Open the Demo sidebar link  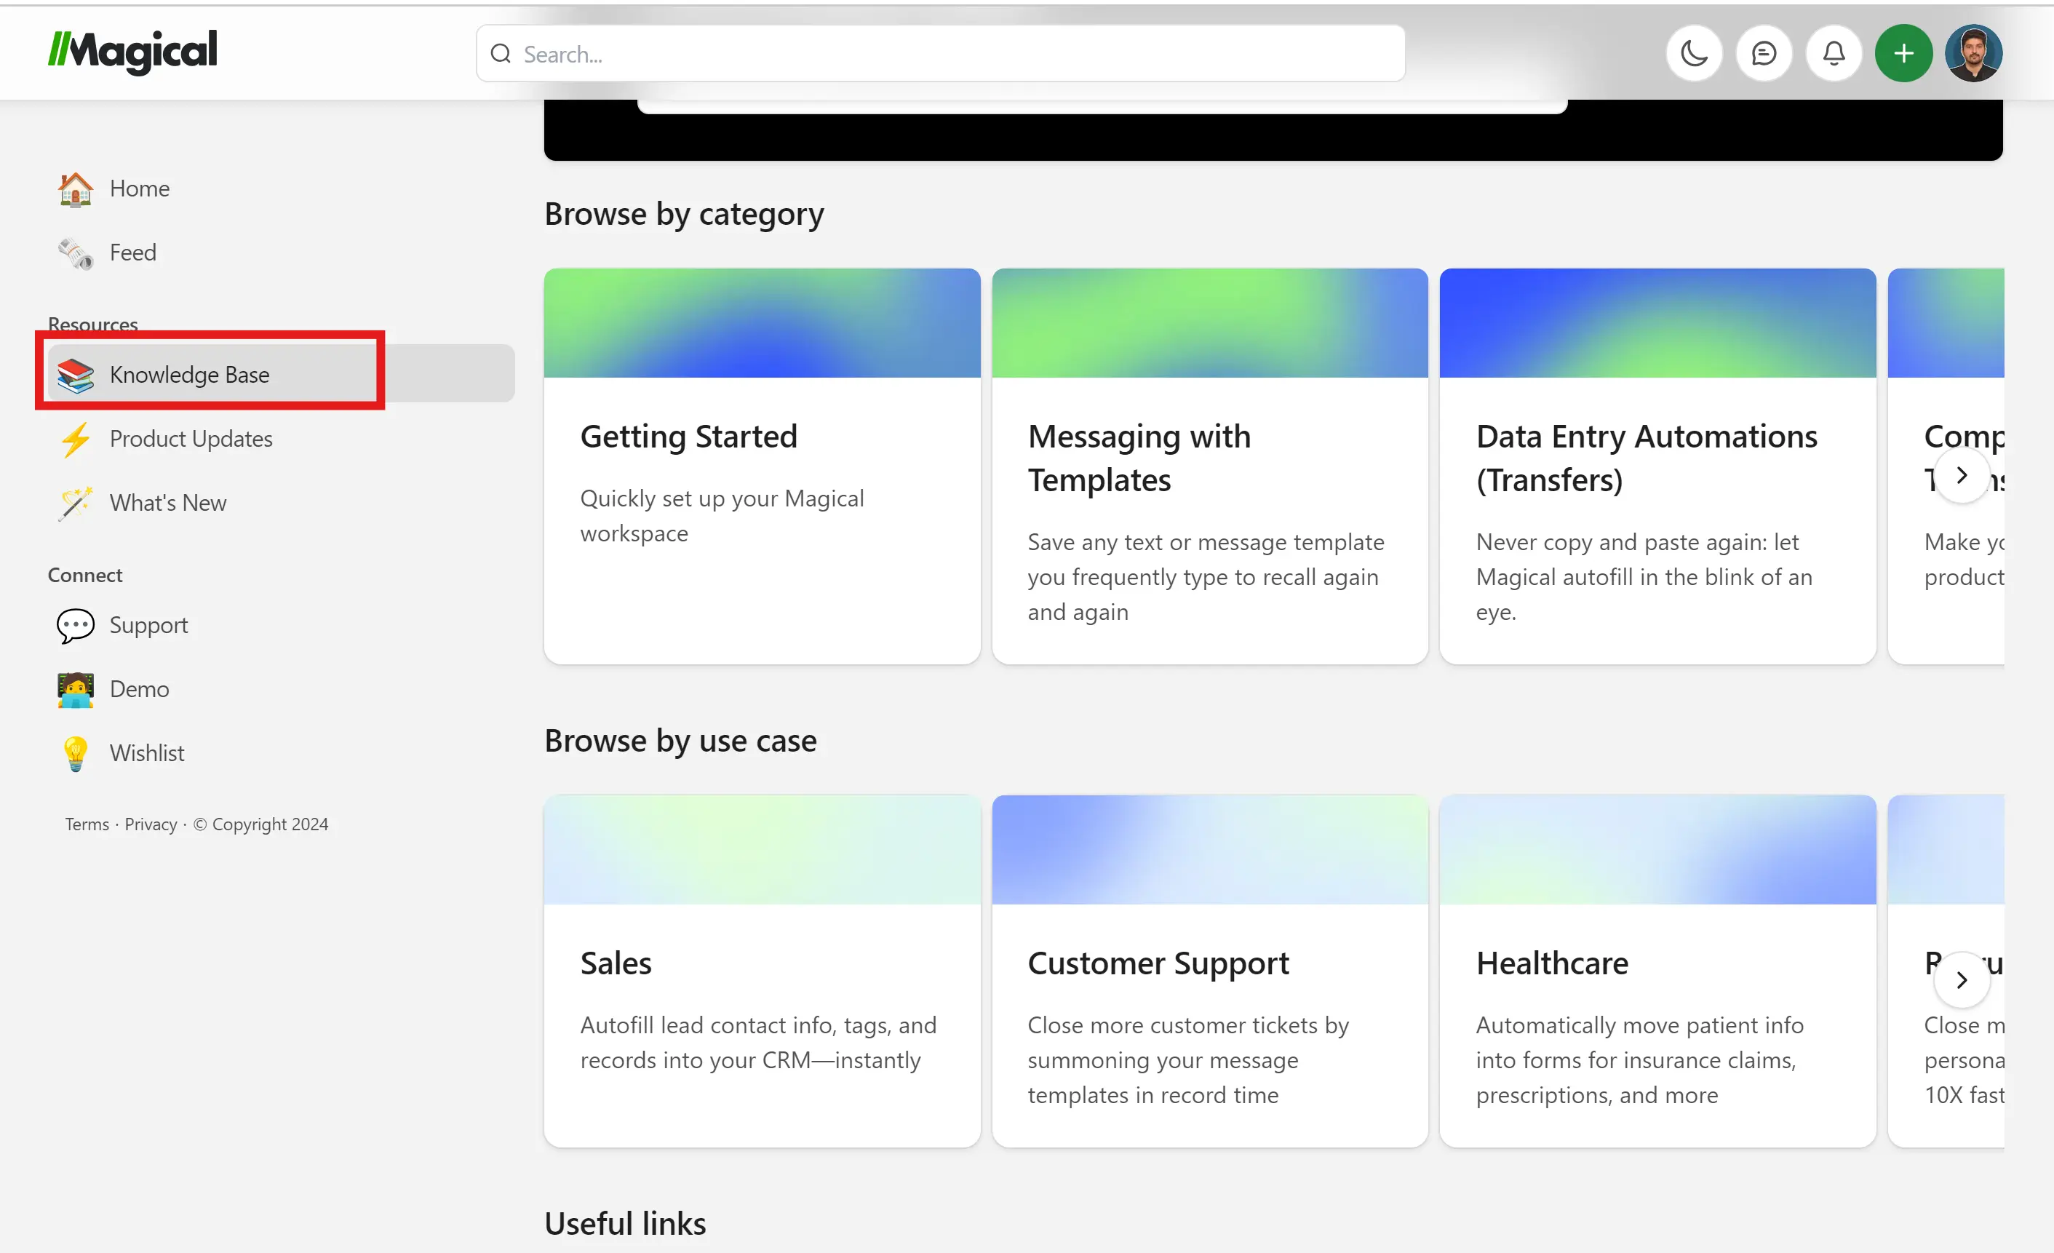[138, 690]
